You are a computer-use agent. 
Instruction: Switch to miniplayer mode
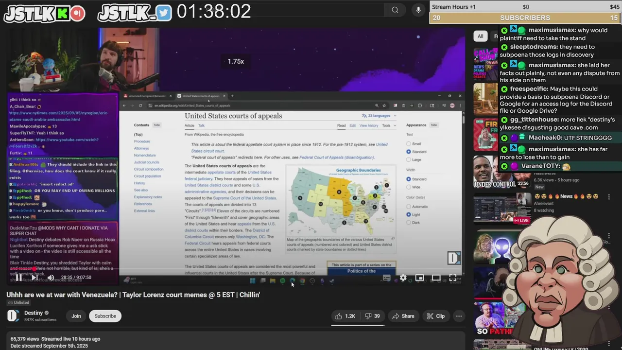(x=420, y=278)
